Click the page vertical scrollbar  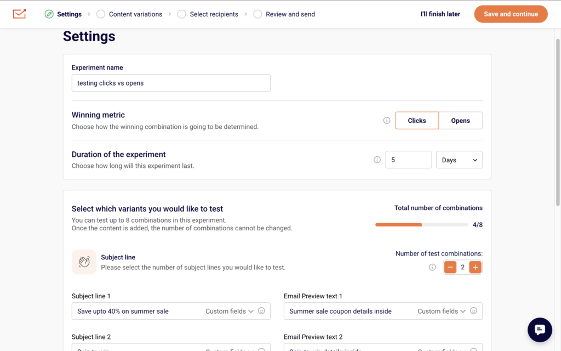point(557,122)
